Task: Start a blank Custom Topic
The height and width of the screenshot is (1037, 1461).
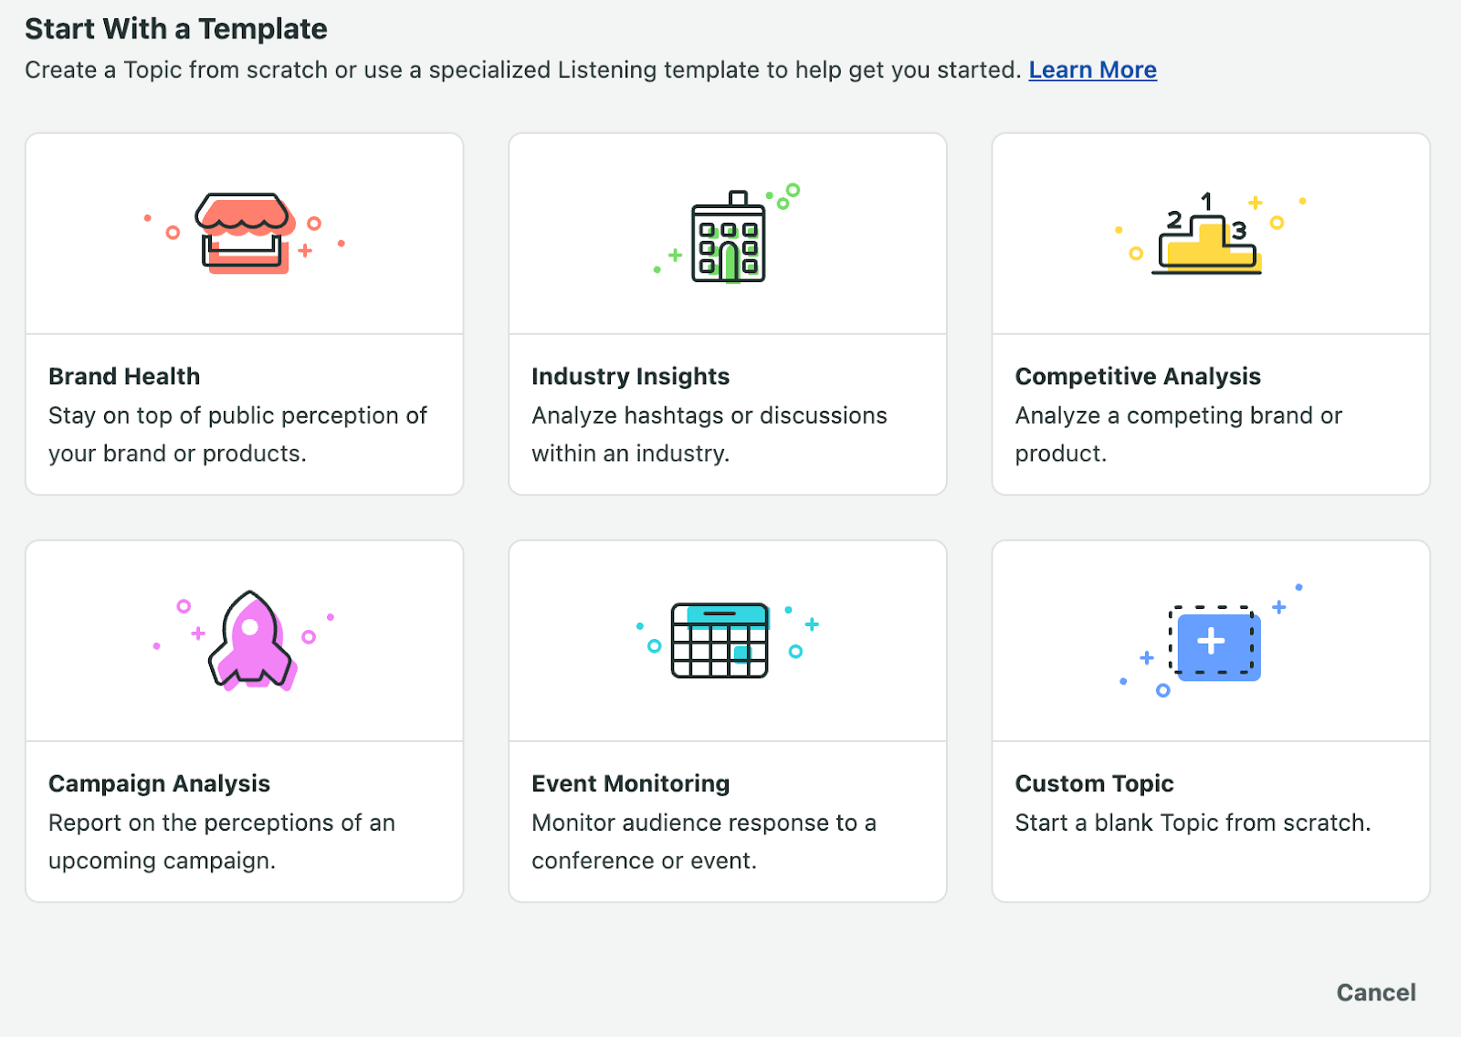Action: (1210, 720)
